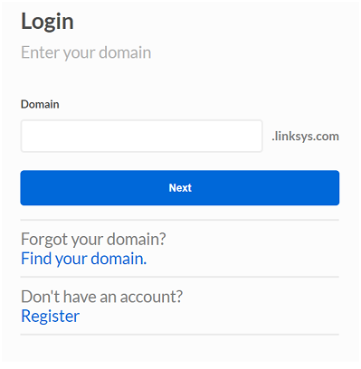Open the Find your domain link
The image size is (361, 369).
pos(84,259)
